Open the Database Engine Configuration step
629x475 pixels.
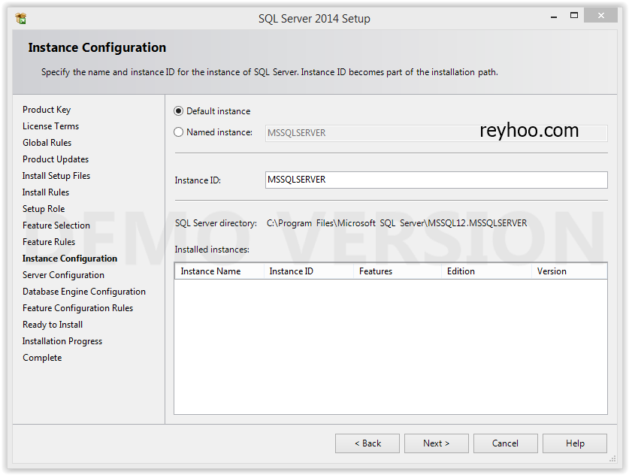[x=84, y=292]
